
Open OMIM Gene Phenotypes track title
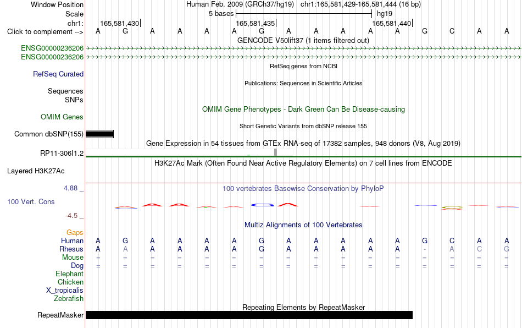303,110
